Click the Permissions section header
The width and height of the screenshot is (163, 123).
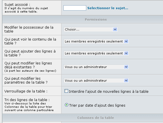[96, 19]
